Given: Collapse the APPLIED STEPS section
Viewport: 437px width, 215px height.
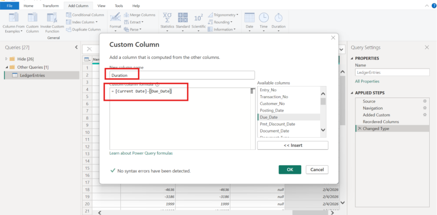Looking at the screenshot, I should (352, 92).
